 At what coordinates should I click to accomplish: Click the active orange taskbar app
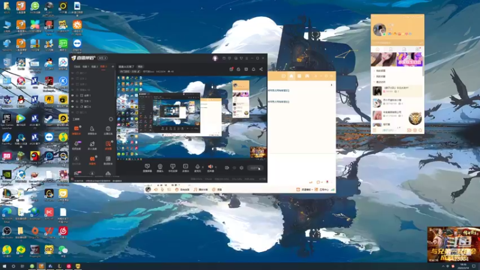[41, 266]
